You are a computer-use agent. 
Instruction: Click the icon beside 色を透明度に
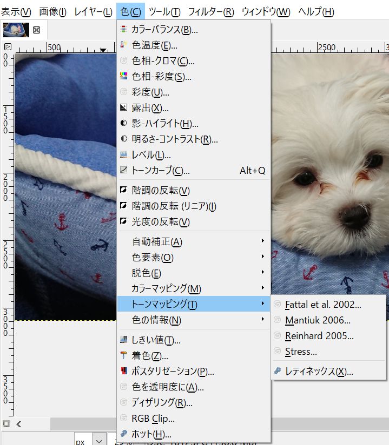click(x=123, y=386)
